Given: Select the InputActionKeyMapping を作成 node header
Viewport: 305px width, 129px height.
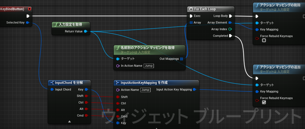Looking at the screenshot, I should coord(156,83).
